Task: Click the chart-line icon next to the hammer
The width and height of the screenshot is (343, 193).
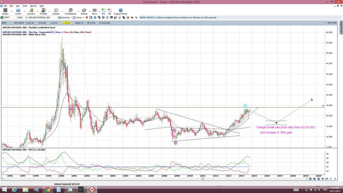Action: (x=116, y=17)
